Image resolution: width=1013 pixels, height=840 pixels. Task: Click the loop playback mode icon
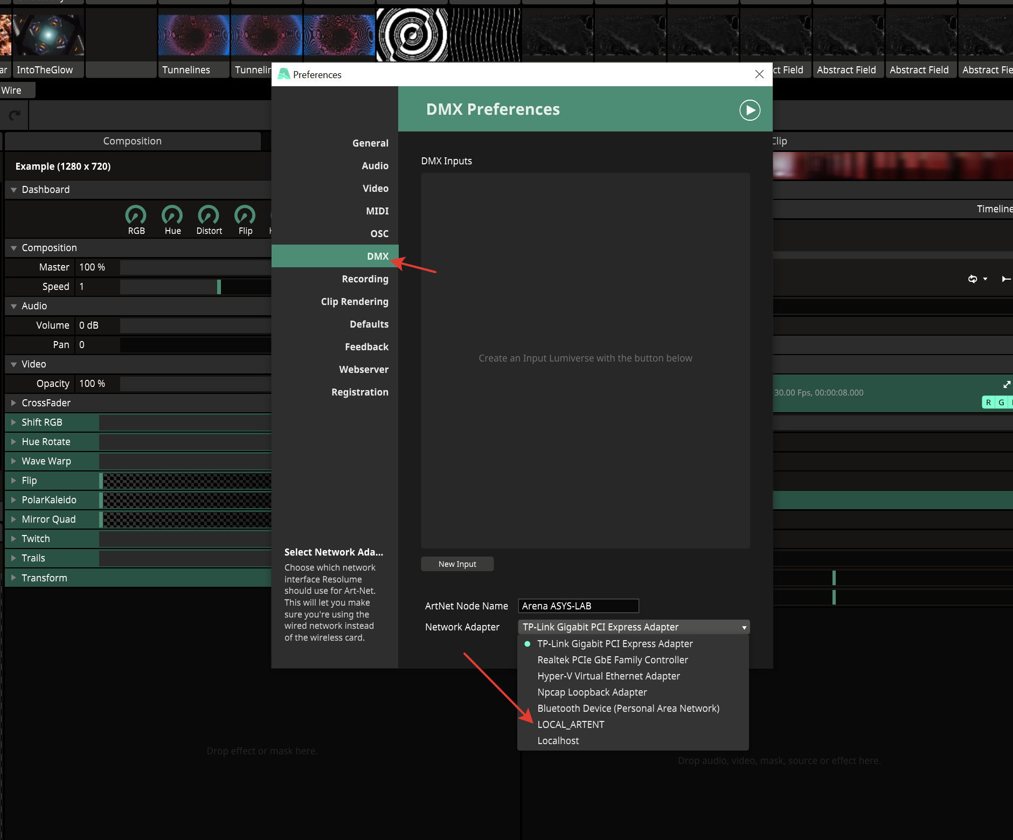click(973, 279)
